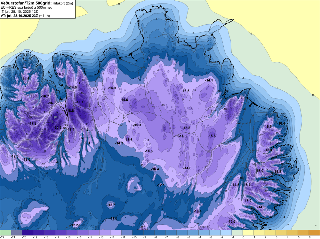This screenshot has height=239, width=320.
Task: Click the -17.1 temperature label
Action: click(x=71, y=129)
